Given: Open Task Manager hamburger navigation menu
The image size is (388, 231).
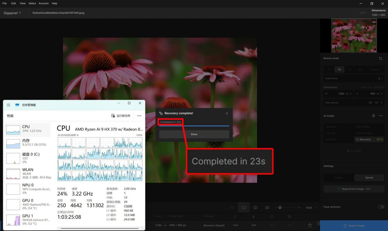Looking at the screenshot, I should coord(9,105).
